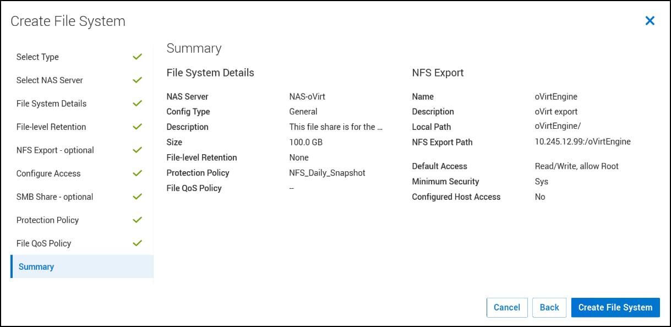Screen dimensions: 671x327
Task: Click checkmark beside File System Details step
Action: [x=138, y=103]
